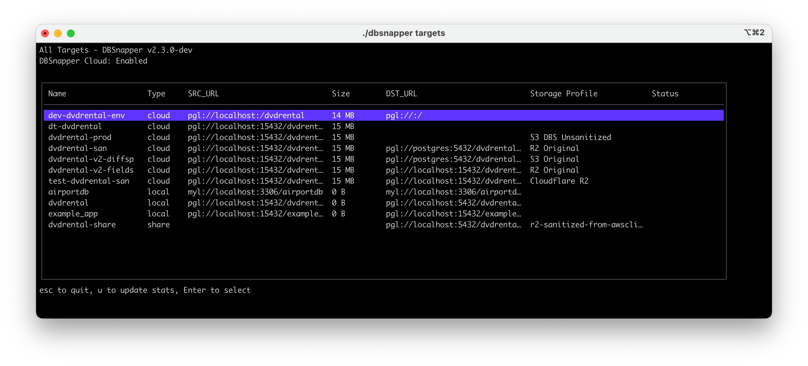Select the dvdrental-v2-fields target name

click(x=91, y=170)
